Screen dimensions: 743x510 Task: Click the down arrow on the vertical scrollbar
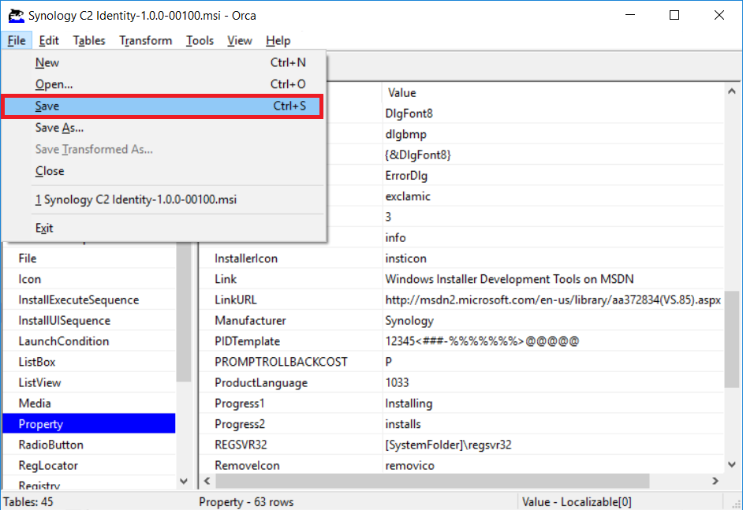pyautogui.click(x=730, y=464)
